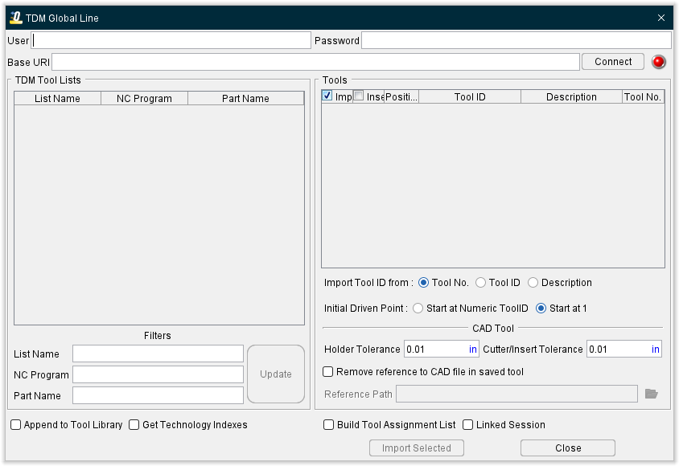Viewport: 679px width, 466px height.
Task: Select Description radio option
Action: pyautogui.click(x=533, y=282)
